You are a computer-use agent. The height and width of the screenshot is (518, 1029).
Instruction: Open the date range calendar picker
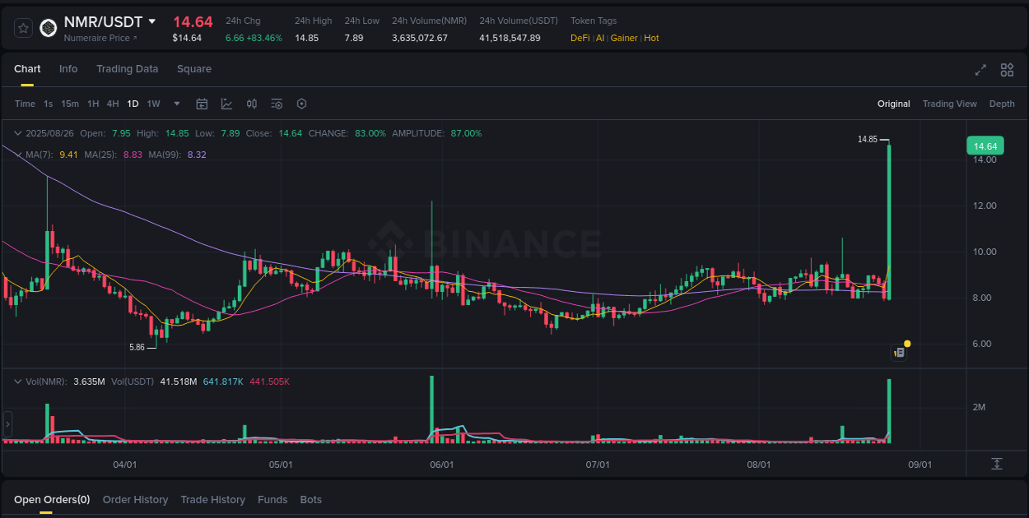point(202,104)
